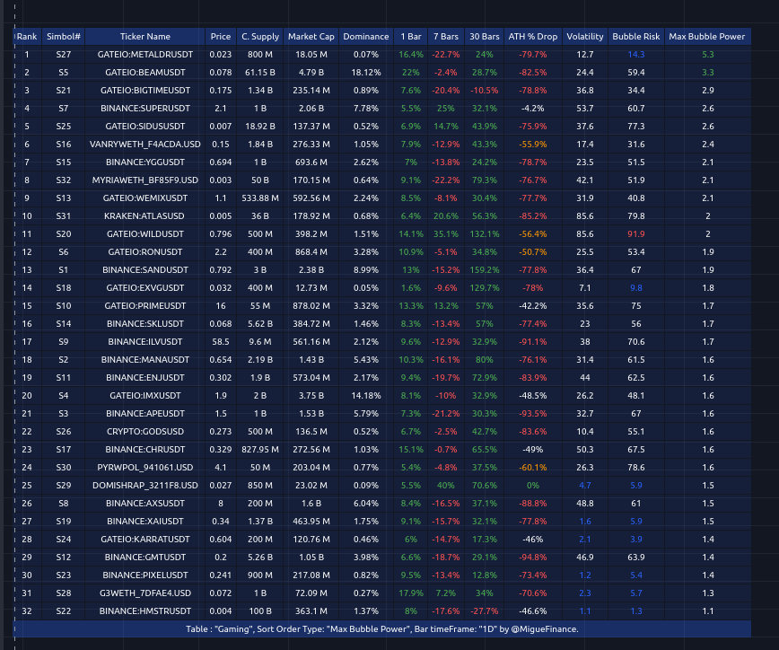Image resolution: width=779 pixels, height=650 pixels.
Task: Click the 159.2% 30 Bars value
Action: (485, 270)
